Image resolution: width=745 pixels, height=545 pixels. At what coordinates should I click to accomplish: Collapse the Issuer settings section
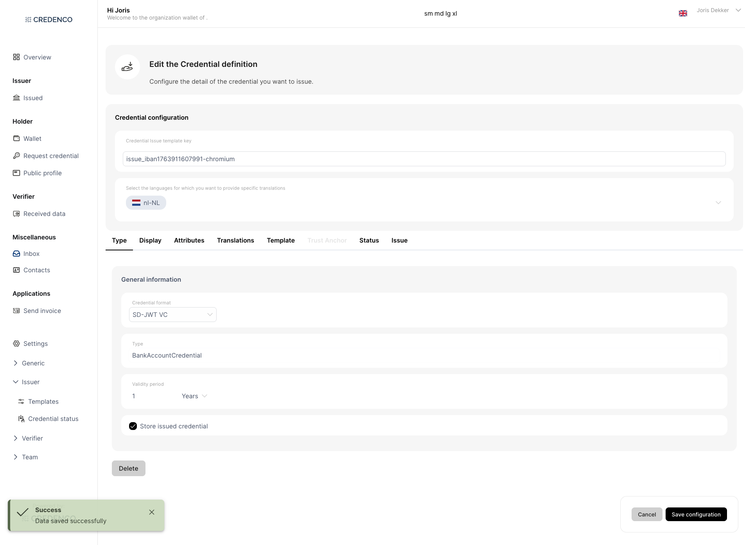point(16,382)
